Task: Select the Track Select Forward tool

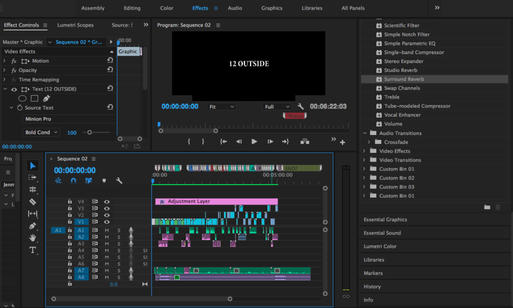Action: click(x=33, y=177)
